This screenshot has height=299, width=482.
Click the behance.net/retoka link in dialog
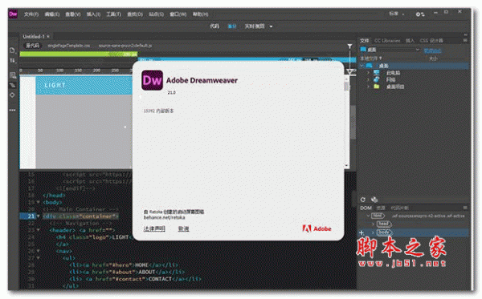click(165, 217)
